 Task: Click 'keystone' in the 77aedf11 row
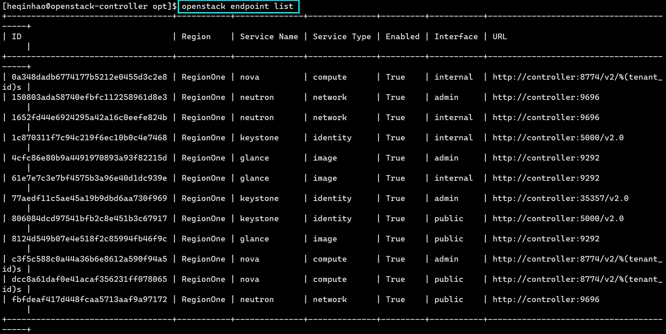(259, 199)
